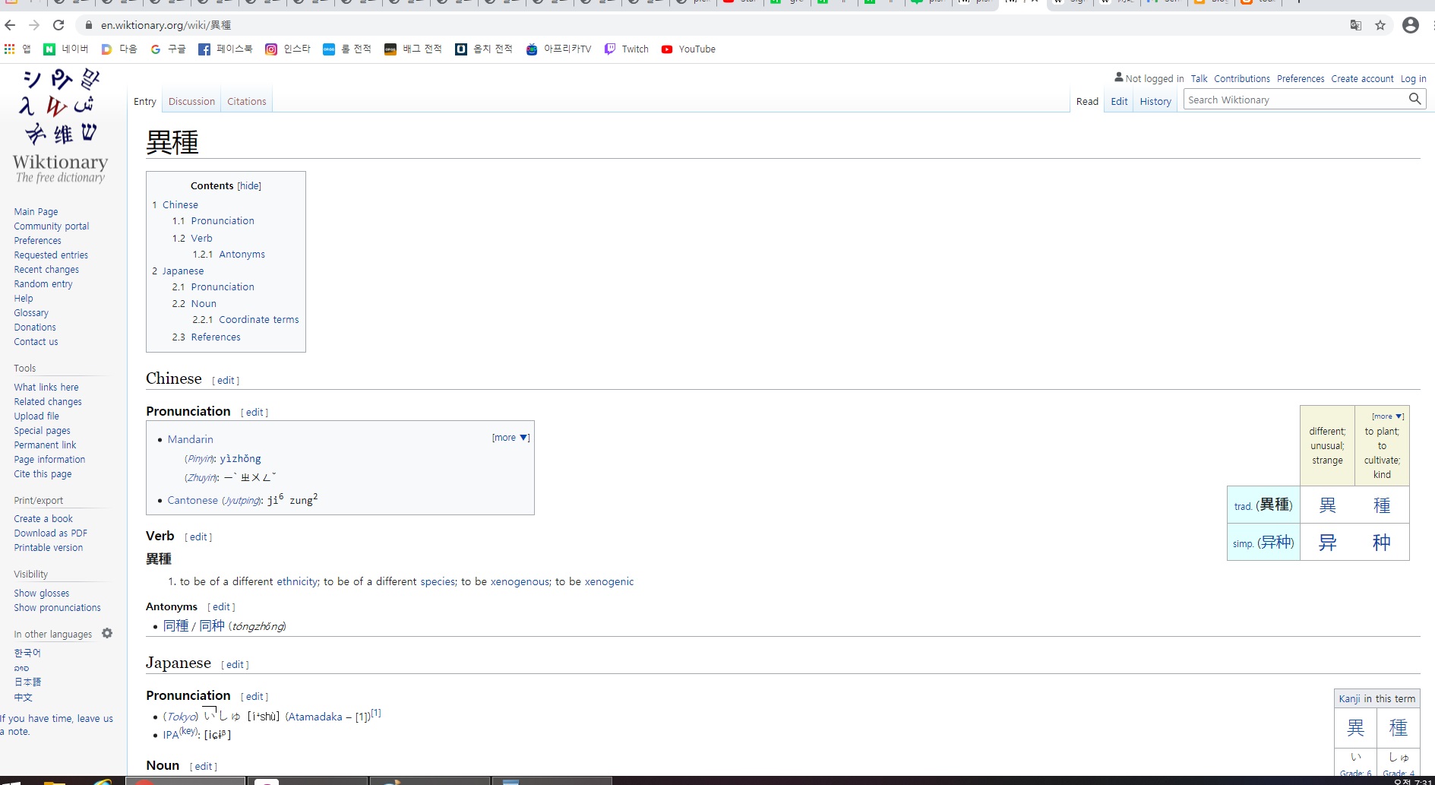Click the Log in link

[1413, 79]
